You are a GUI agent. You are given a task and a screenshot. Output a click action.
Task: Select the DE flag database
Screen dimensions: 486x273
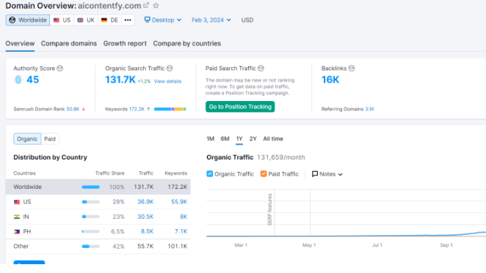tap(109, 20)
